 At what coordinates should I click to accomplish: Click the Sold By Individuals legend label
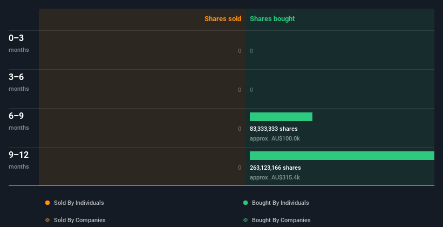point(79,203)
